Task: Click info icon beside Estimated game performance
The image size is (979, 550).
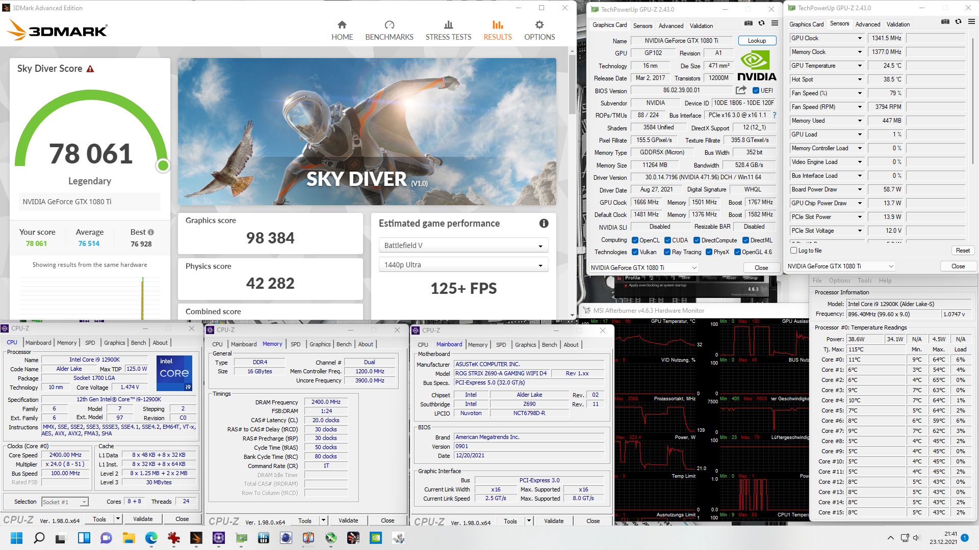Action: coord(544,223)
